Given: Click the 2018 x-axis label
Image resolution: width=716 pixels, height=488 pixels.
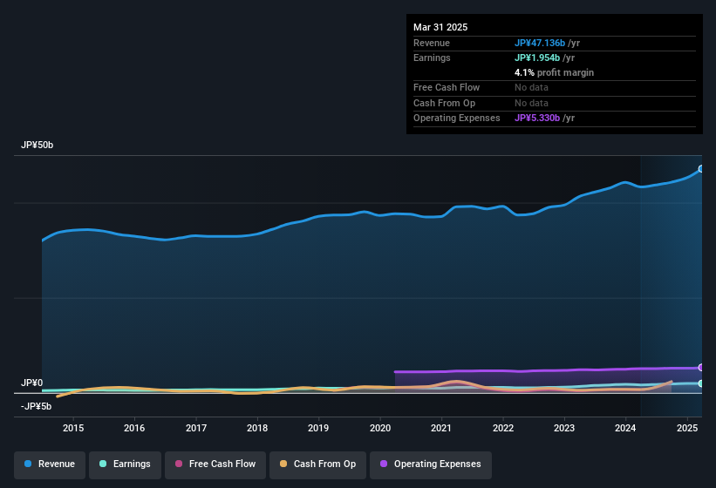Looking at the screenshot, I should pos(257,428).
